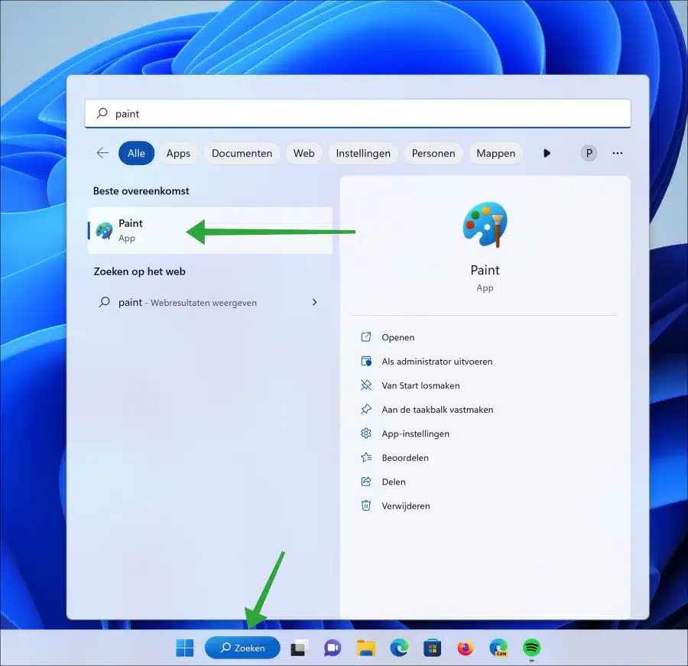Image resolution: width=688 pixels, height=666 pixels.
Task: Launch Microsoft Edge from the taskbar
Action: click(x=399, y=648)
